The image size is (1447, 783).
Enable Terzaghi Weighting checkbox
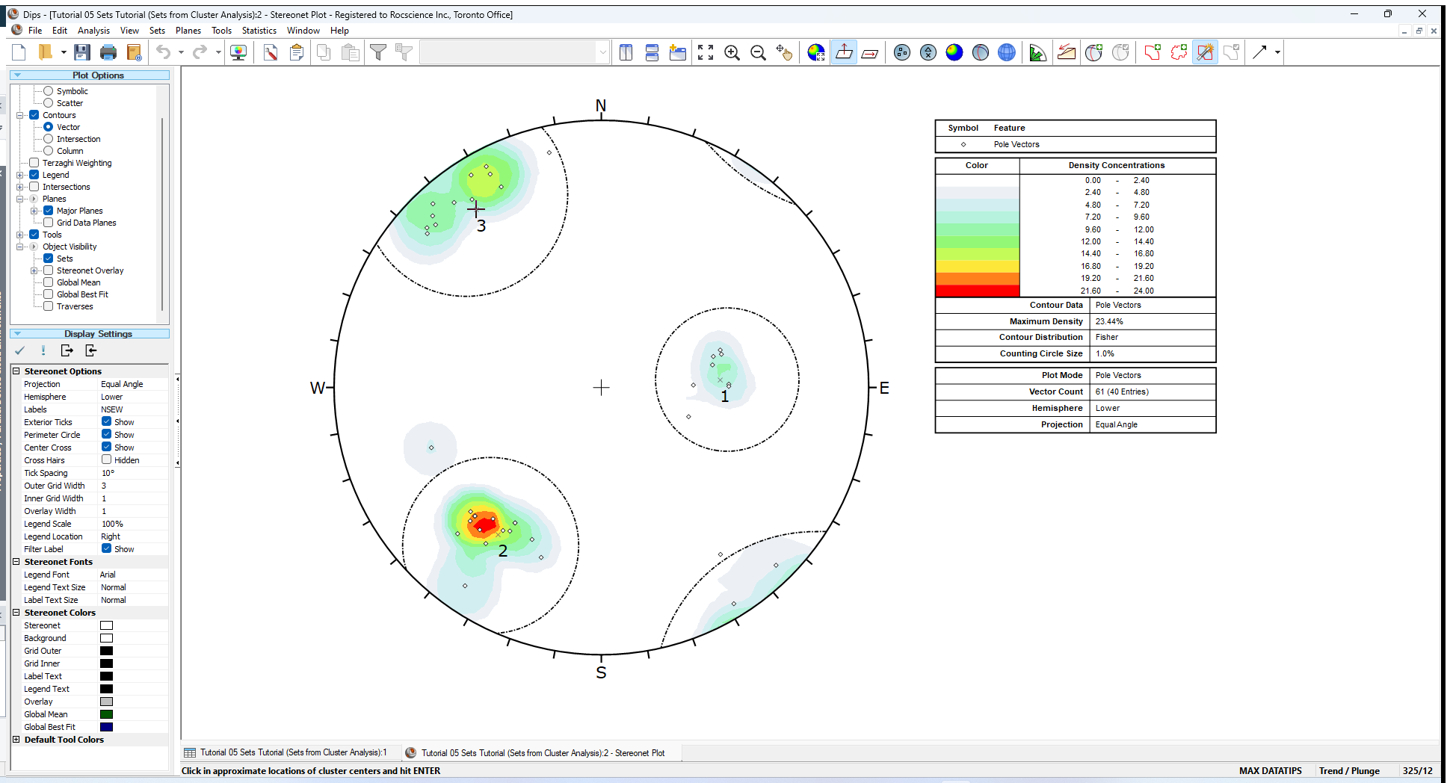(34, 163)
